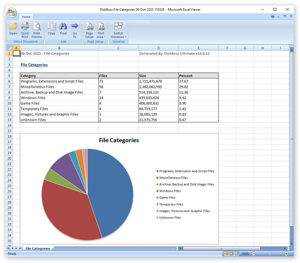Screen dimensions: 300x263
Task: Select column D header
Action: 158,48
